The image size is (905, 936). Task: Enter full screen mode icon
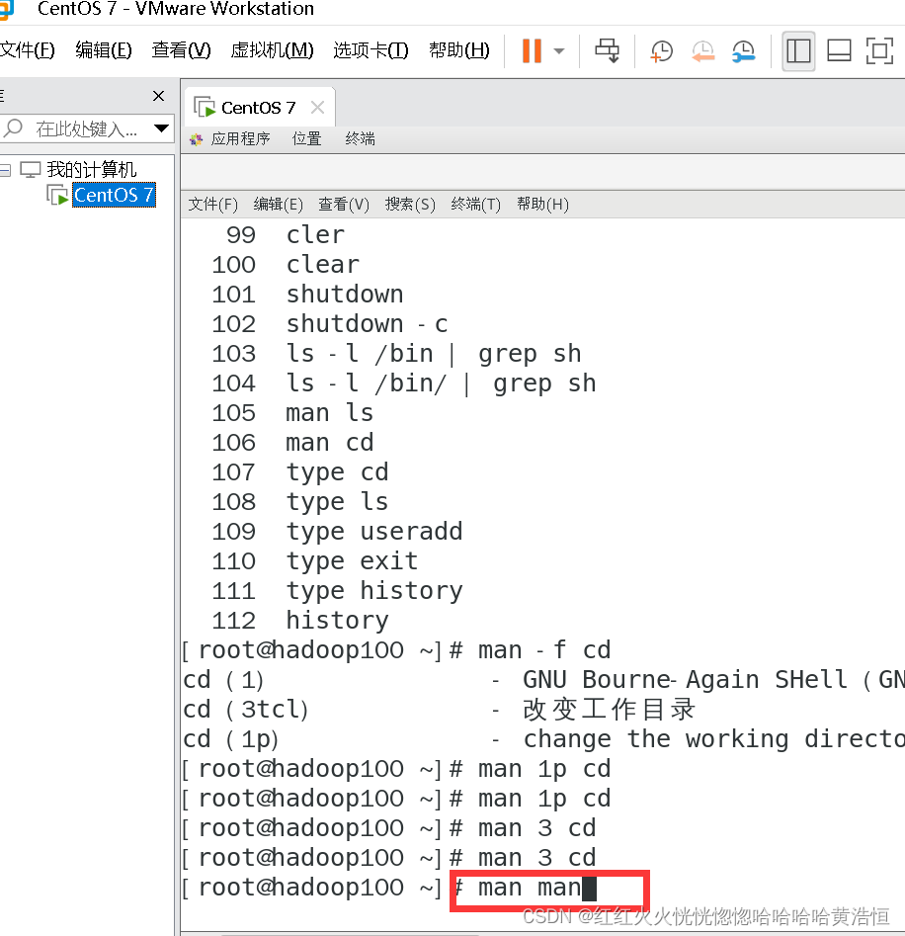[879, 50]
